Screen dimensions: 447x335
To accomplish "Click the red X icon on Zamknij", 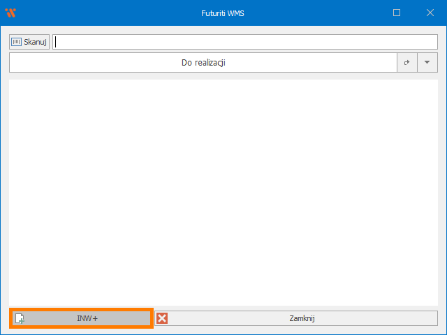I will coord(162,318).
